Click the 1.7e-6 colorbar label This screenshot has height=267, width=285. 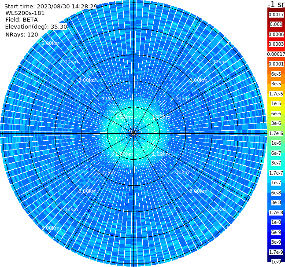tap(276, 133)
